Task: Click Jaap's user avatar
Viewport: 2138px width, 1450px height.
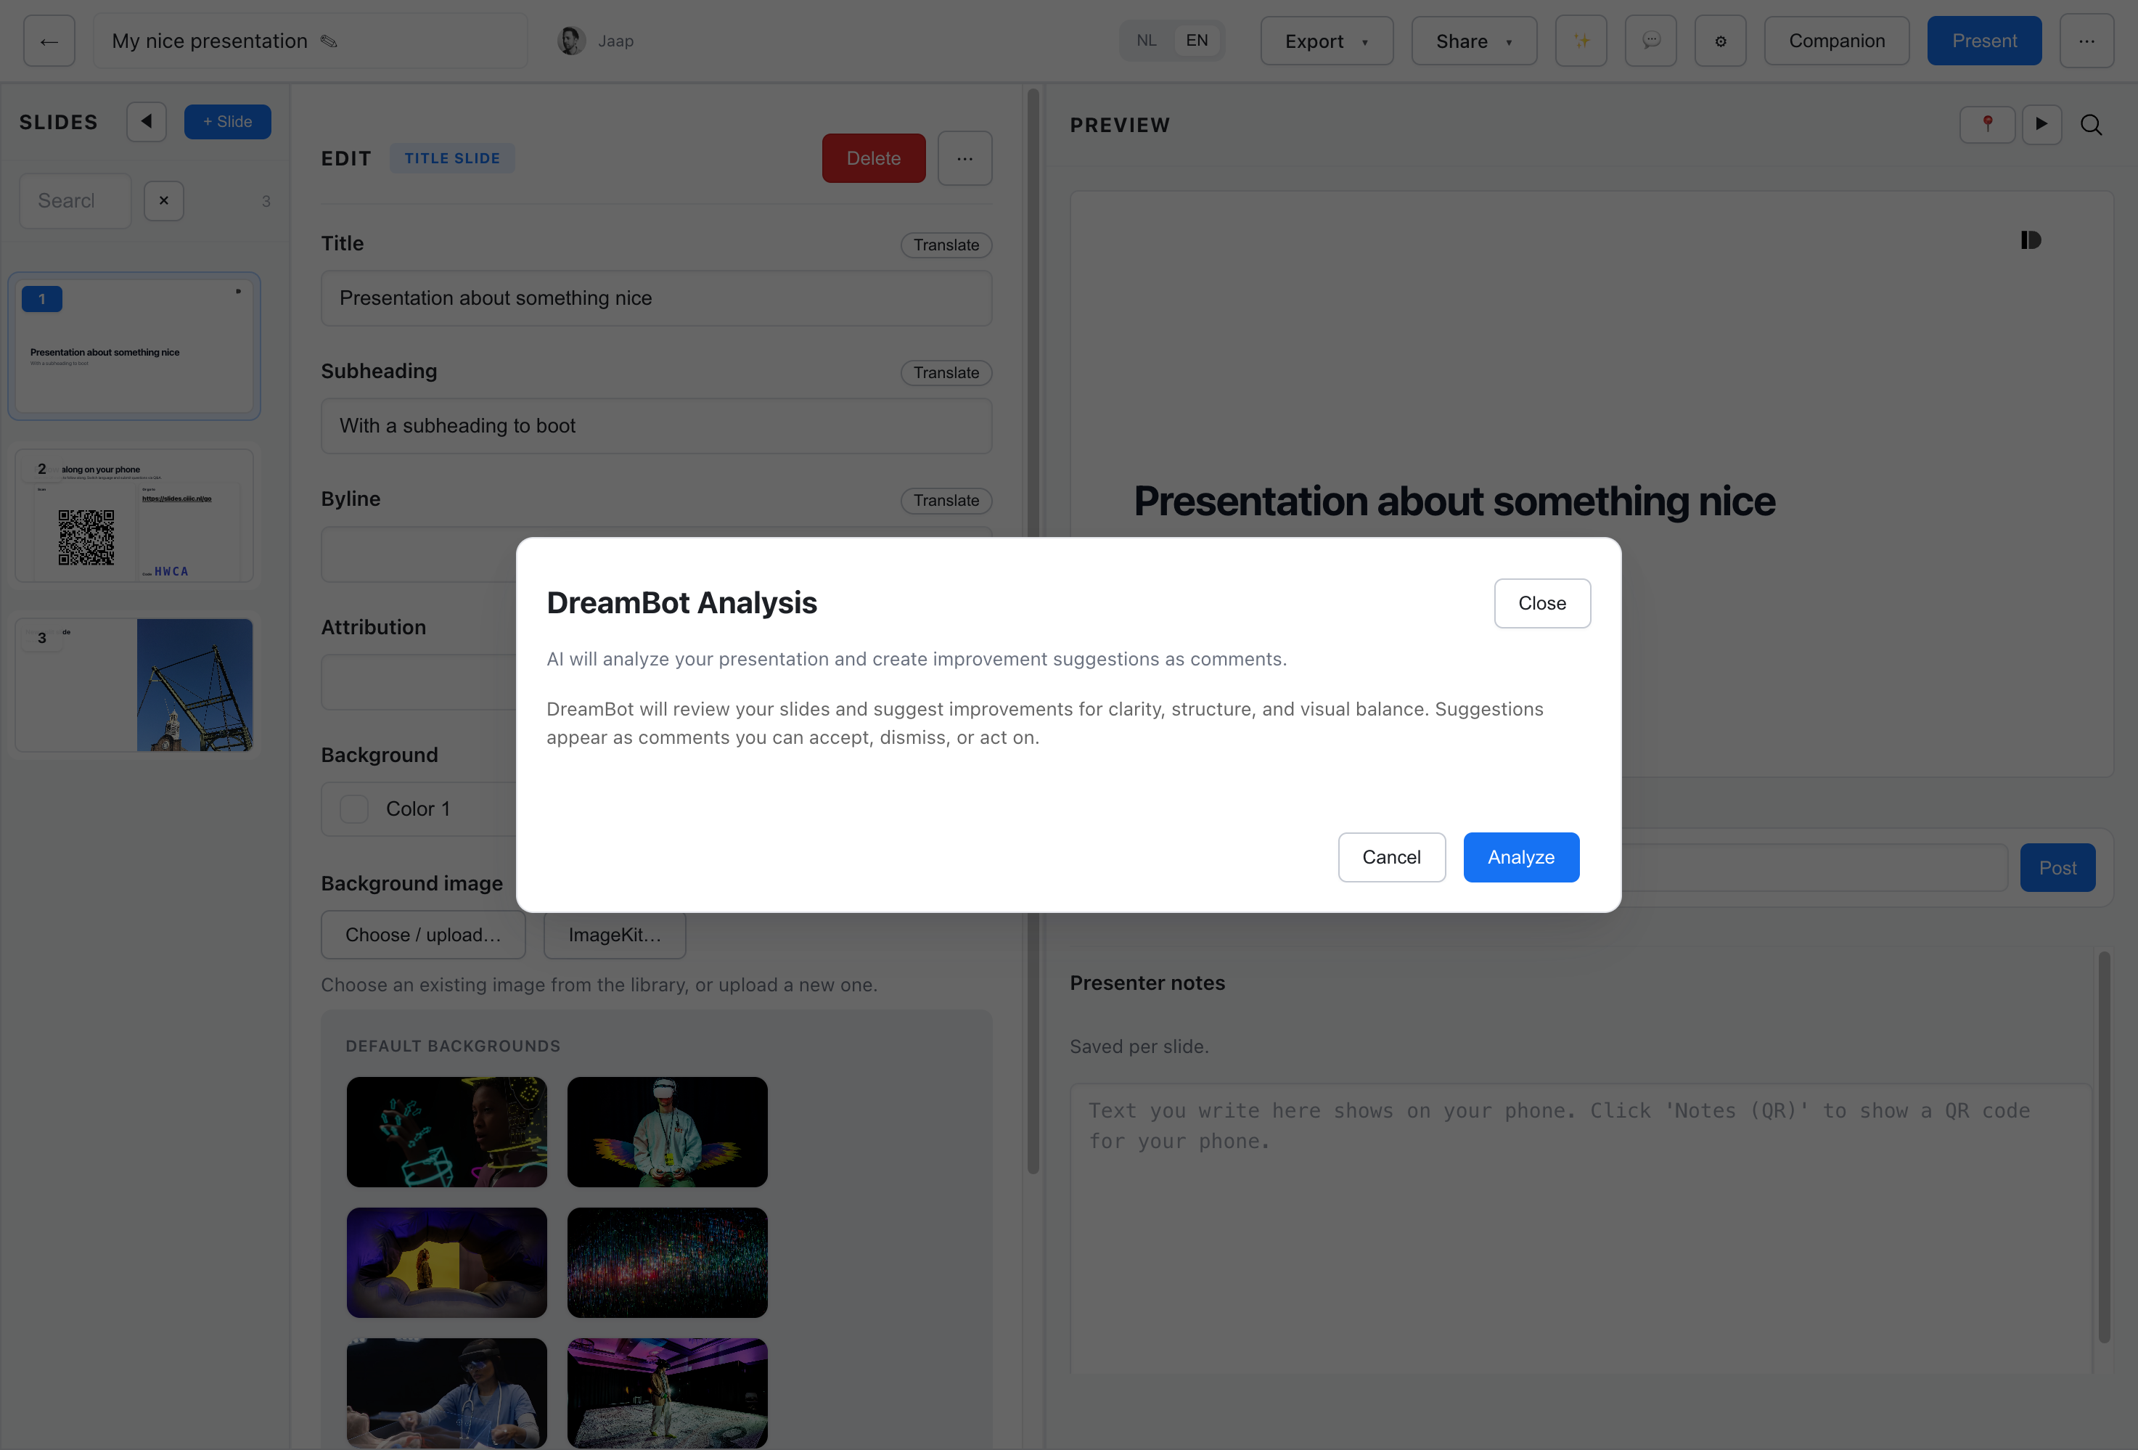Action: [x=571, y=41]
